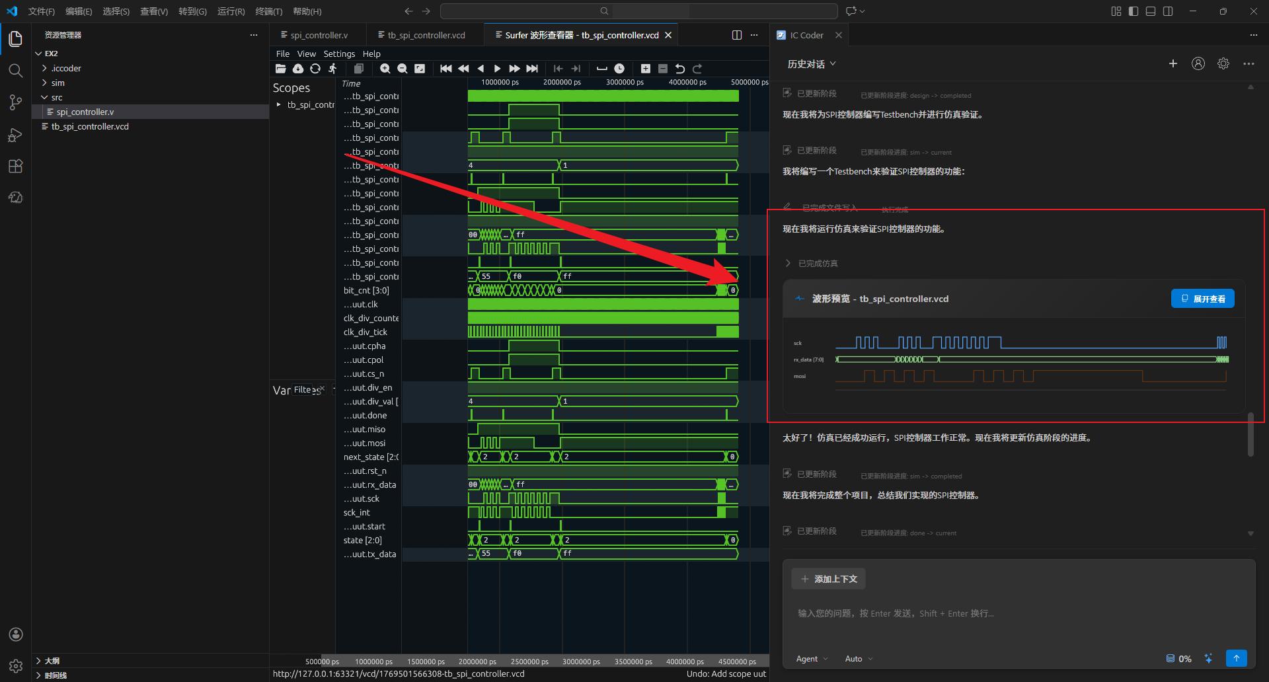Open the Settings menu in Surfer
This screenshot has height=682, width=1269.
[339, 54]
